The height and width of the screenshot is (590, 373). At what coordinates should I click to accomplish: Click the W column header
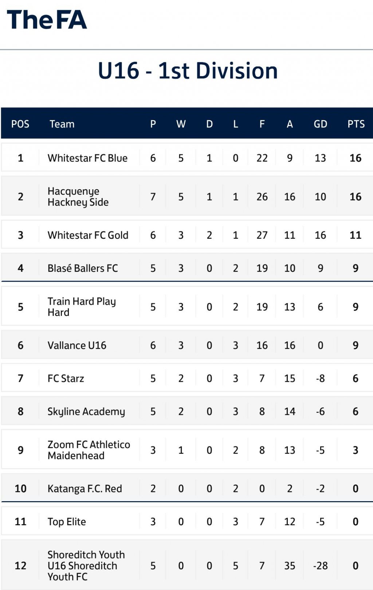click(x=181, y=124)
